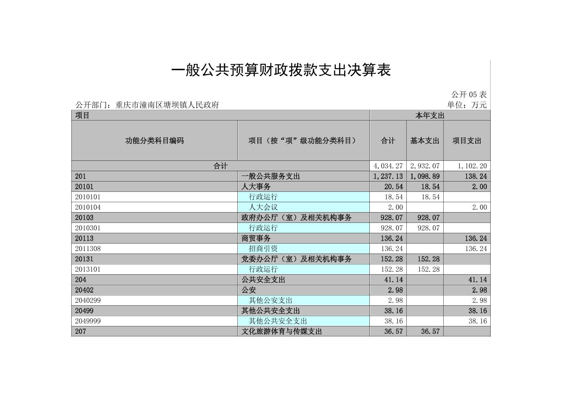
Task: Click the 功能分类科目编码 column header
Action: [154, 140]
